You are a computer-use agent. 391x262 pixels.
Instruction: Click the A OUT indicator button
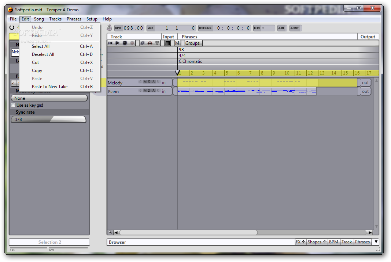(295, 28)
